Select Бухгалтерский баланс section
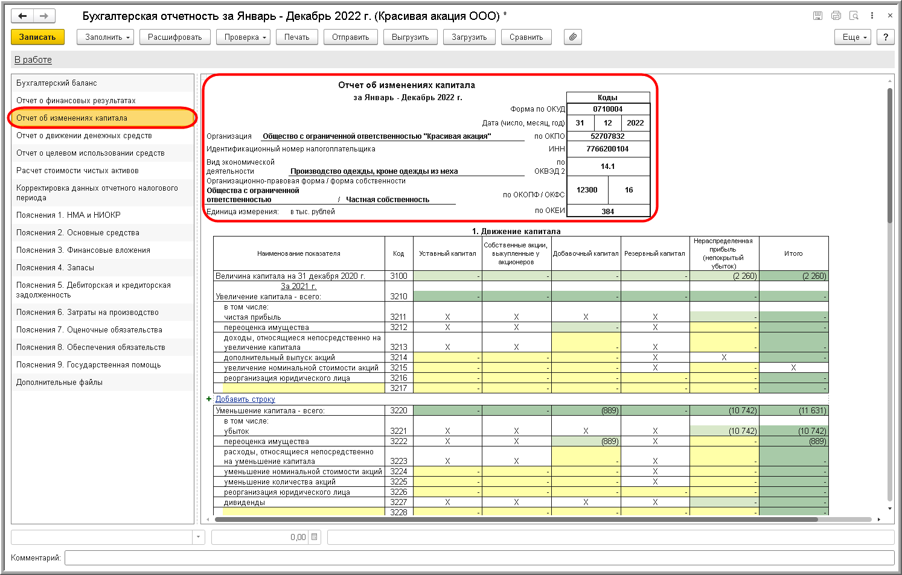 [103, 83]
